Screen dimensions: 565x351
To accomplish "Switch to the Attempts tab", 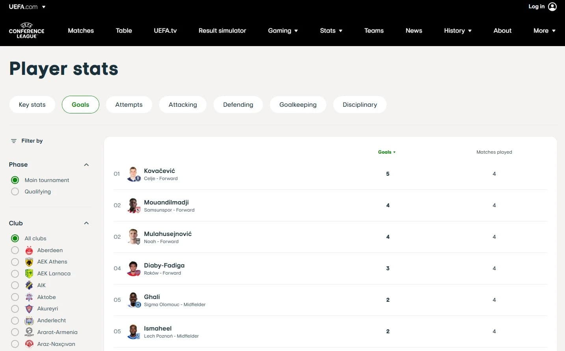I will coord(129,105).
